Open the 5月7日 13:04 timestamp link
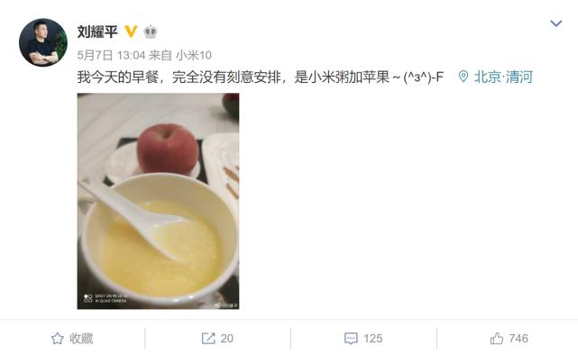 (x=111, y=55)
